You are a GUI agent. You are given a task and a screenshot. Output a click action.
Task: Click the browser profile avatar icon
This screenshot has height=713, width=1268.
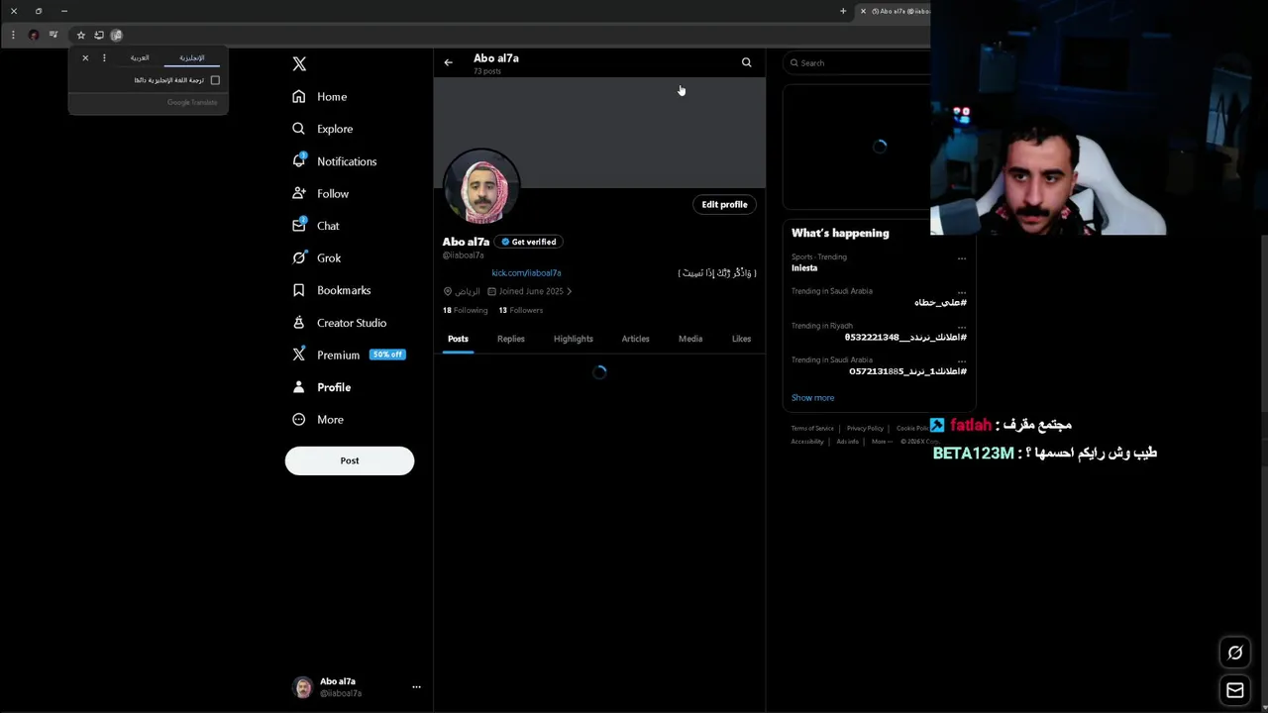34,35
